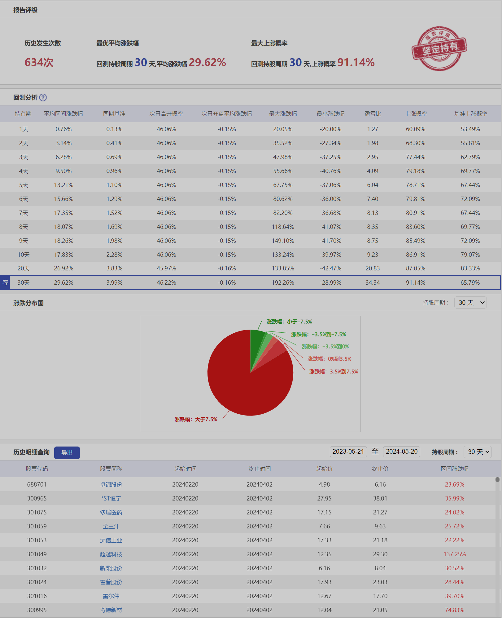Viewport: 502px width, 618px height.
Task: Open the *ST恒宇 stock link
Action: [111, 498]
